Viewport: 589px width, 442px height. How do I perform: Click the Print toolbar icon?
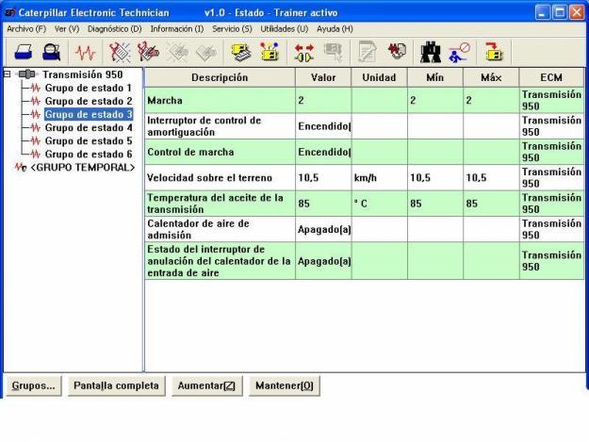23,52
